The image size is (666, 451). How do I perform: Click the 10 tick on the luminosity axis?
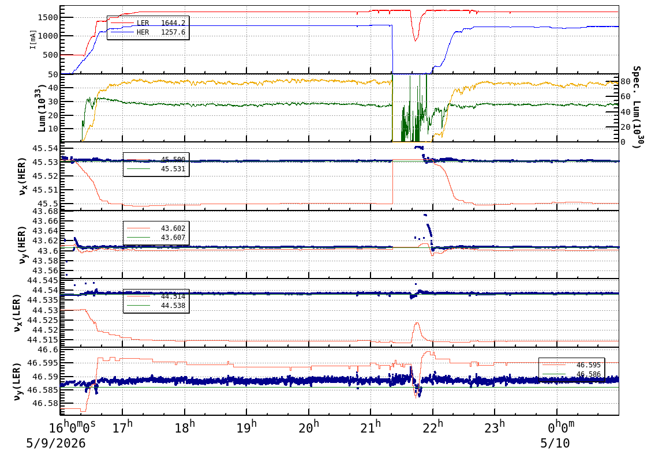[x=53, y=129]
